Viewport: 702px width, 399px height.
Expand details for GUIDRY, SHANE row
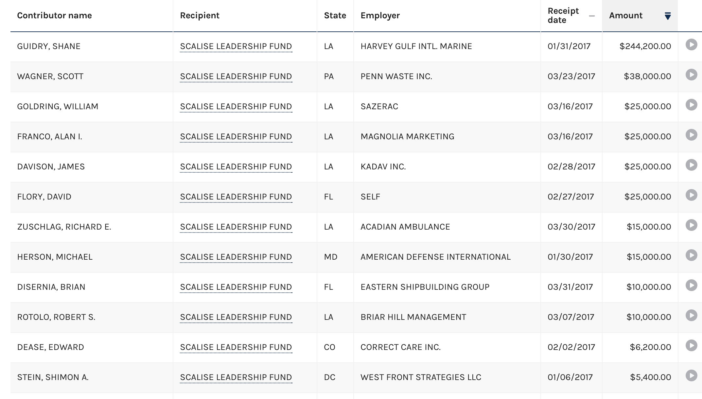pyautogui.click(x=691, y=45)
